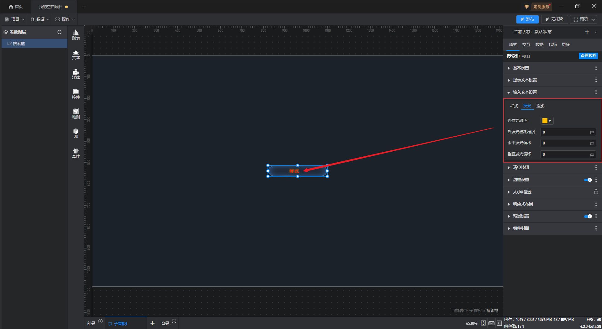Screen dimensions: 602x329
Task: Open the 响应式布局 three-dot menu
Action: (x=596, y=204)
